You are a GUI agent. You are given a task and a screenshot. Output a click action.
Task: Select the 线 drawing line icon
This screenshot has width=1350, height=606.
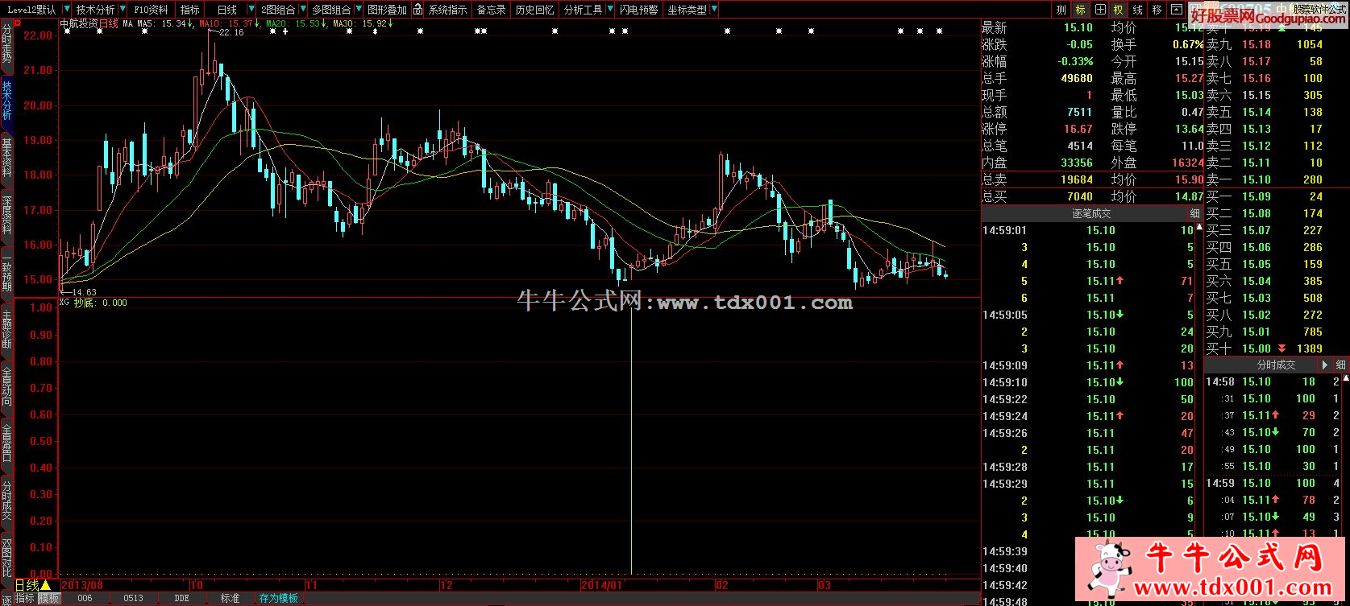click(x=1138, y=10)
